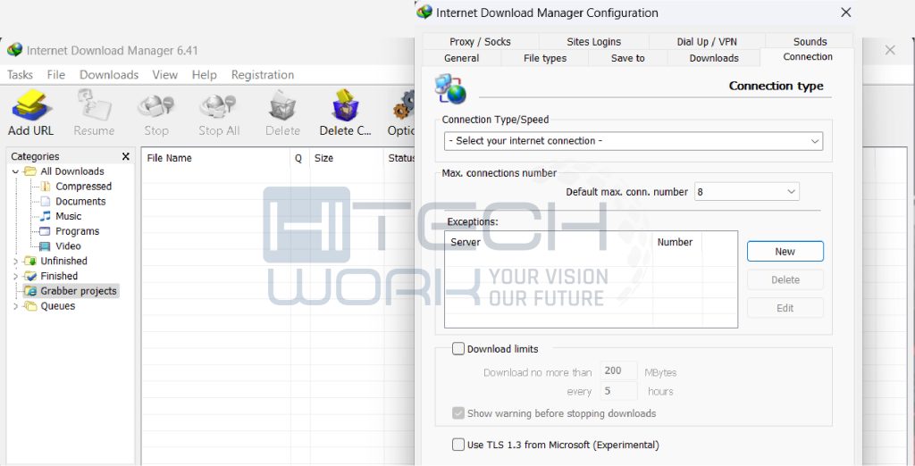Image resolution: width=915 pixels, height=466 pixels.
Task: Expand the Finished tree node
Action: tap(15, 276)
